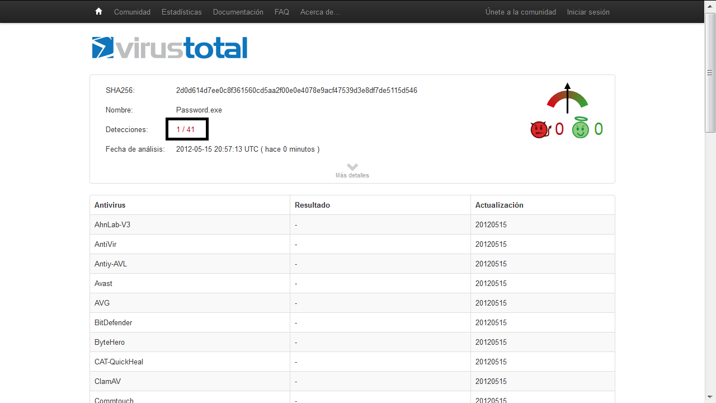Click the AVG row name
This screenshot has height=403, width=716.
(102, 303)
